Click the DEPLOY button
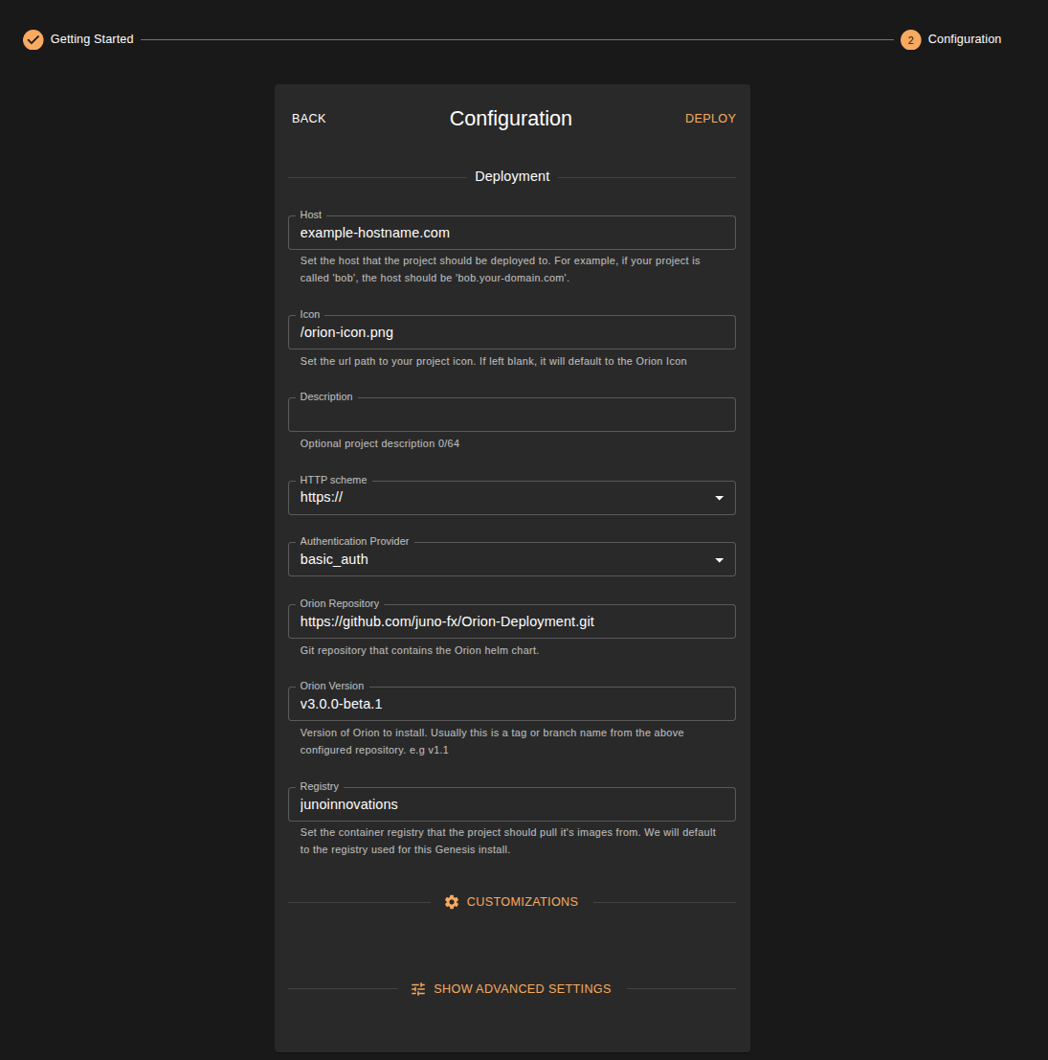This screenshot has width=1048, height=1060. point(710,118)
